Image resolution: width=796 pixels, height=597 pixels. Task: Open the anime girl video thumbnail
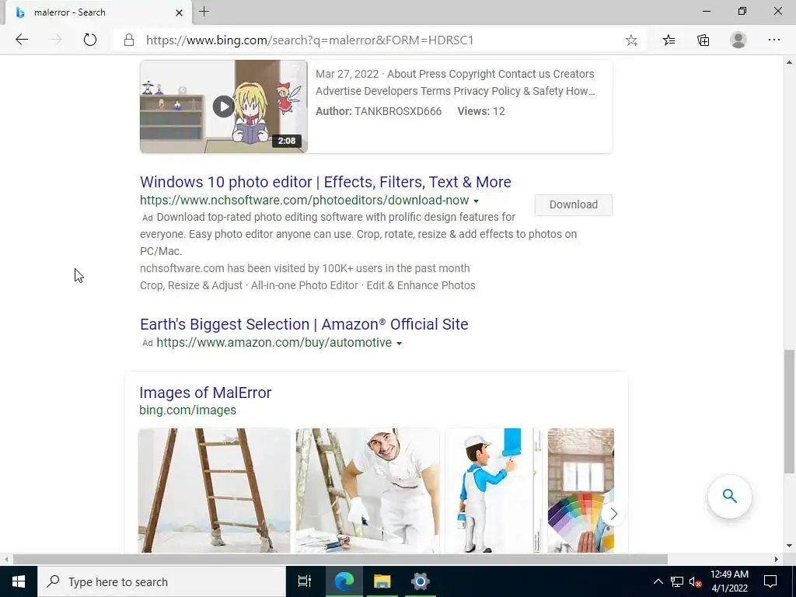[224, 106]
